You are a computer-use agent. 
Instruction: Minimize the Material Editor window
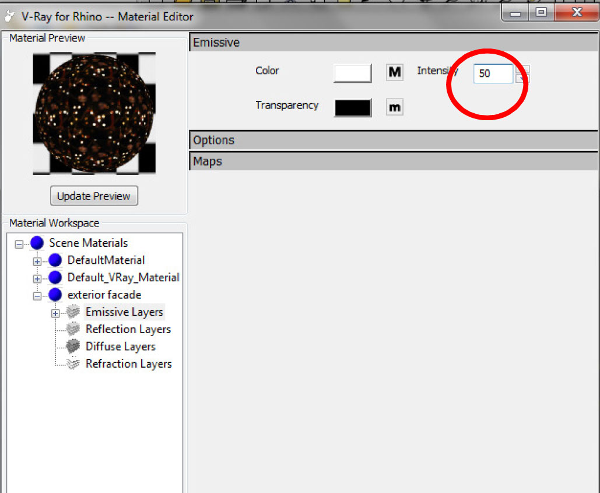(515, 13)
